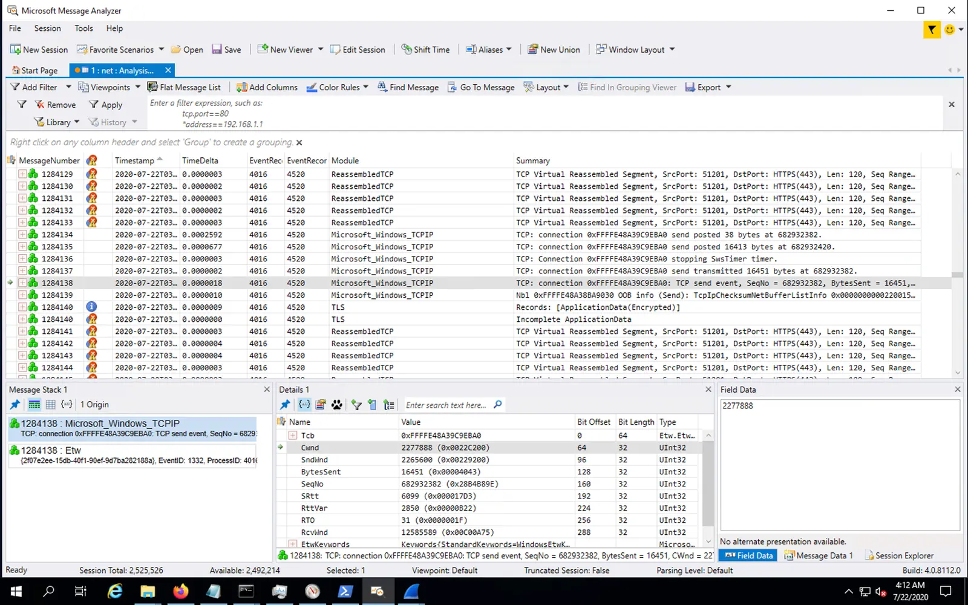Expand message row 1284139
Screen dimensions: 968x605
pyautogui.click(x=22, y=295)
